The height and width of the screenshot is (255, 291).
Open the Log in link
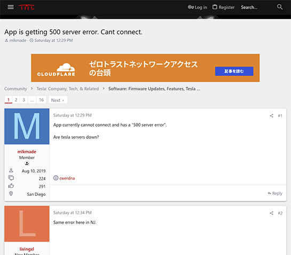[197, 7]
